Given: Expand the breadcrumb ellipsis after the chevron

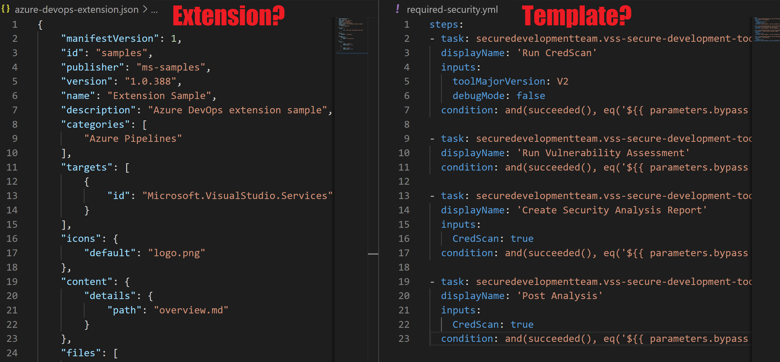Looking at the screenshot, I should tap(154, 11).
